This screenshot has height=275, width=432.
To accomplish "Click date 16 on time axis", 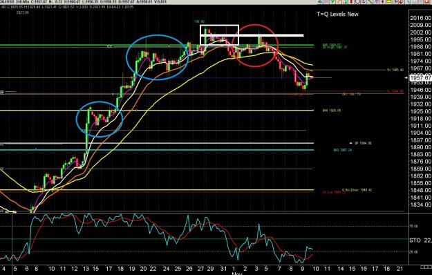I will [x=364, y=269].
